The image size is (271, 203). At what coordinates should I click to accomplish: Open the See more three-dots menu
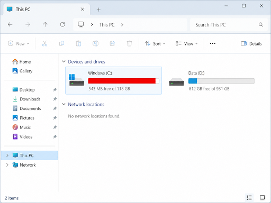pos(213,43)
